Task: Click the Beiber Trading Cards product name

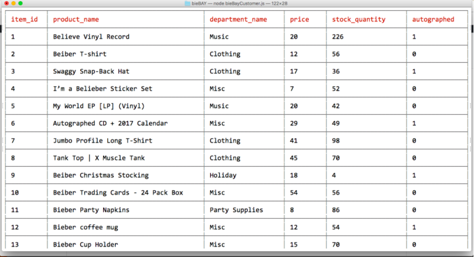Action: (118, 192)
